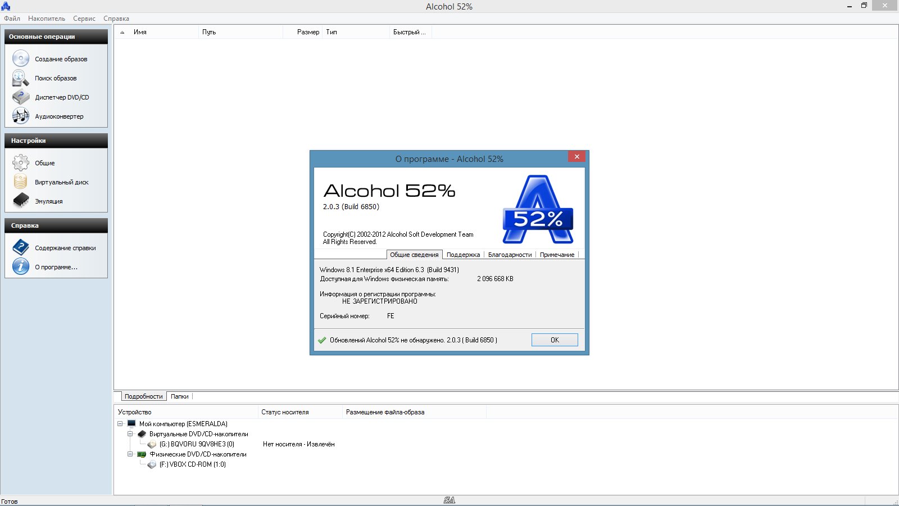Select Мой компьютер (ESMERALDA) tree row

[183, 424]
